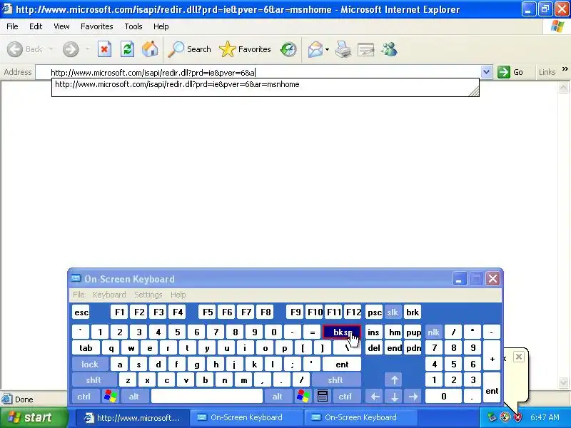Go to the Home page icon
This screenshot has height=428, width=571.
point(150,49)
